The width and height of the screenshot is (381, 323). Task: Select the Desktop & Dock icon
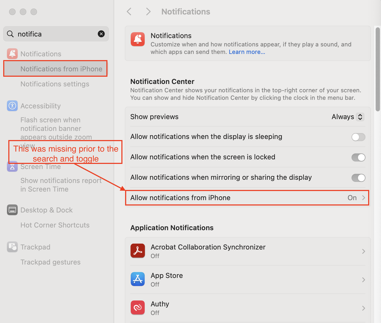click(12, 210)
